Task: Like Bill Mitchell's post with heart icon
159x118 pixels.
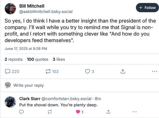Action: click(x=89, y=71)
